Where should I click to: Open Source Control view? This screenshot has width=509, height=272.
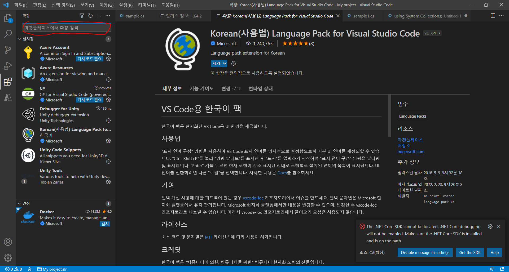(x=8, y=50)
